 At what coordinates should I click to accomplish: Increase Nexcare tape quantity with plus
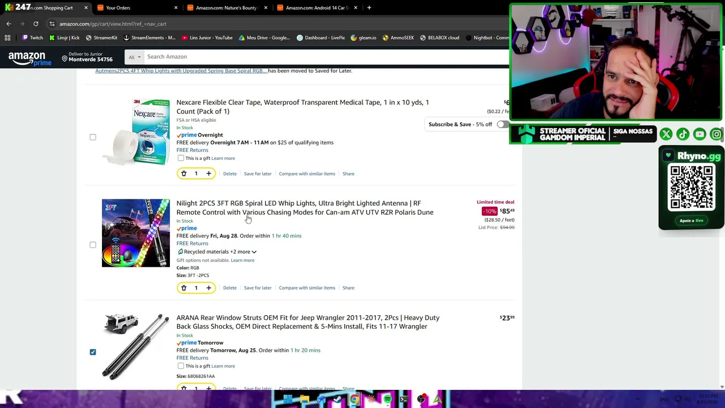tap(208, 173)
